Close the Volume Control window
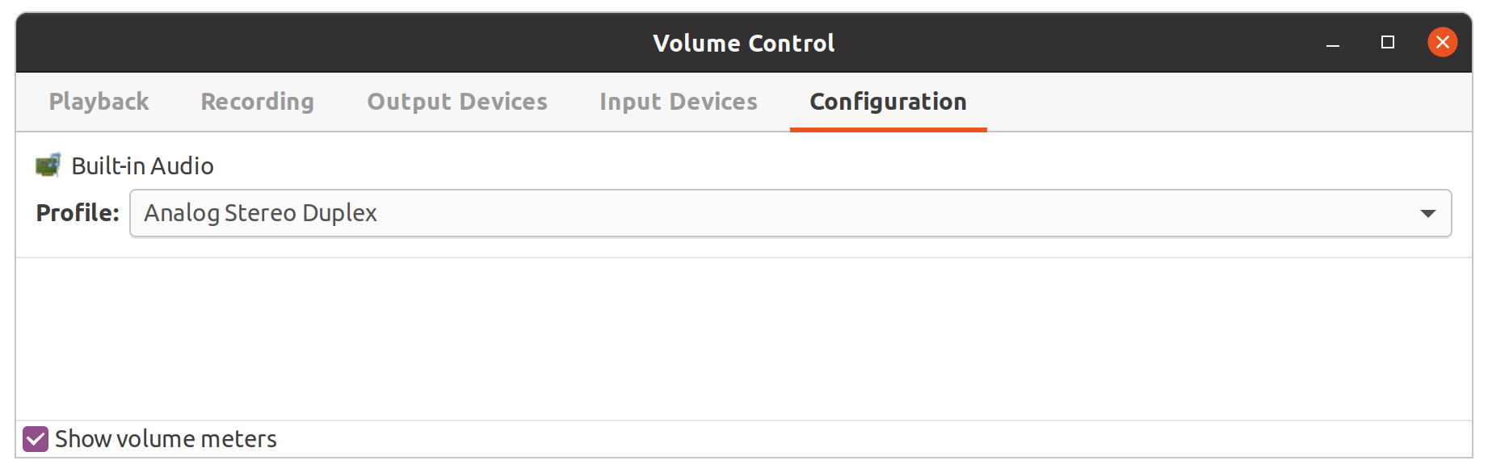This screenshot has height=473, width=1488. click(x=1442, y=42)
